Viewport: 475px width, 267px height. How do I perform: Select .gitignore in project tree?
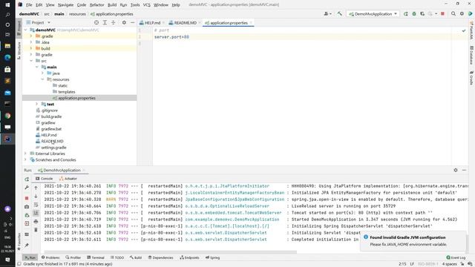coord(49,111)
